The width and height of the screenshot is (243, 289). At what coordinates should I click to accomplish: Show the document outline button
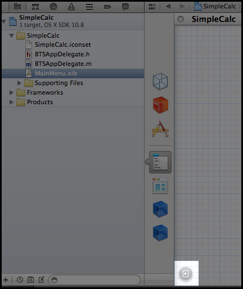(186, 274)
